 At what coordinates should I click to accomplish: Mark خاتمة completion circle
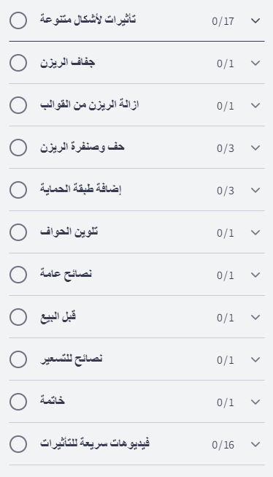(18, 402)
